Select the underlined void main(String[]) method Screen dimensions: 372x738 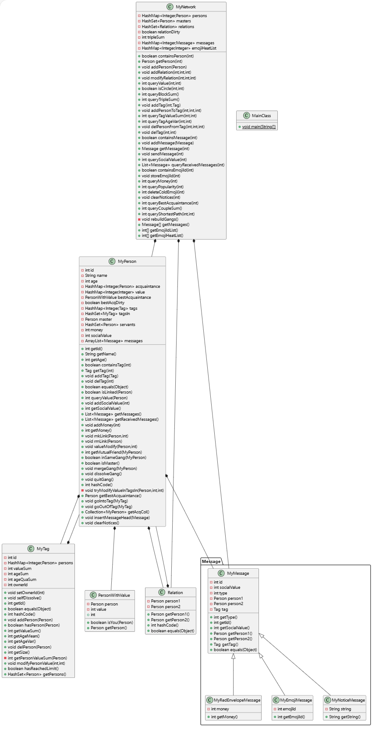pos(259,127)
